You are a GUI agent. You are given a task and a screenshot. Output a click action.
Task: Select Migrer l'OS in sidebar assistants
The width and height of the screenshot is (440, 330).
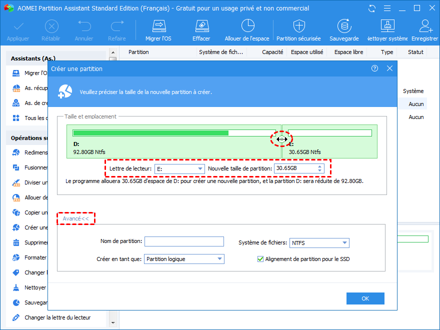[30, 73]
